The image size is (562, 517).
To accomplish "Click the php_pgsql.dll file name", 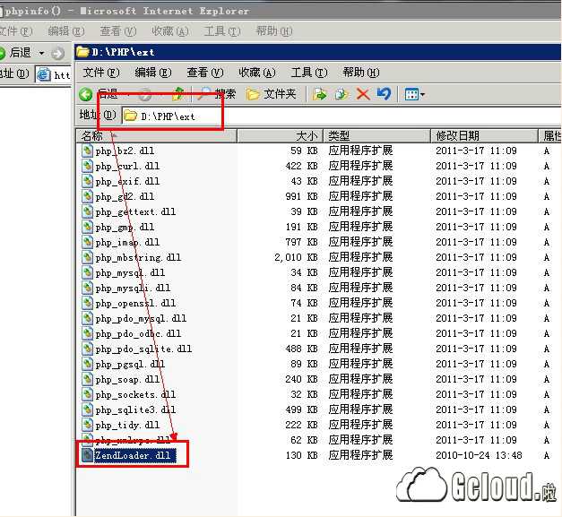I will click(130, 365).
